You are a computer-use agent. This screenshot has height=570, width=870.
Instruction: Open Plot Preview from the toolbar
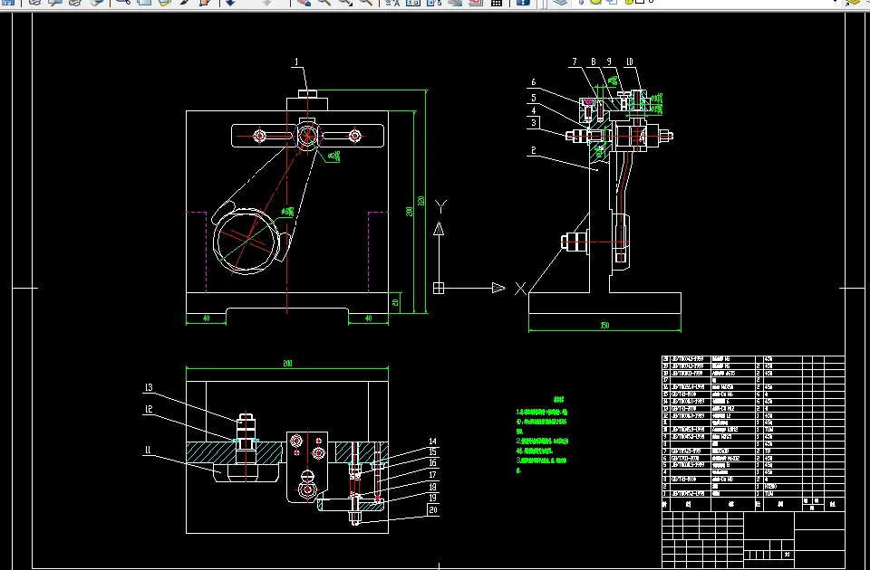click(x=54, y=3)
